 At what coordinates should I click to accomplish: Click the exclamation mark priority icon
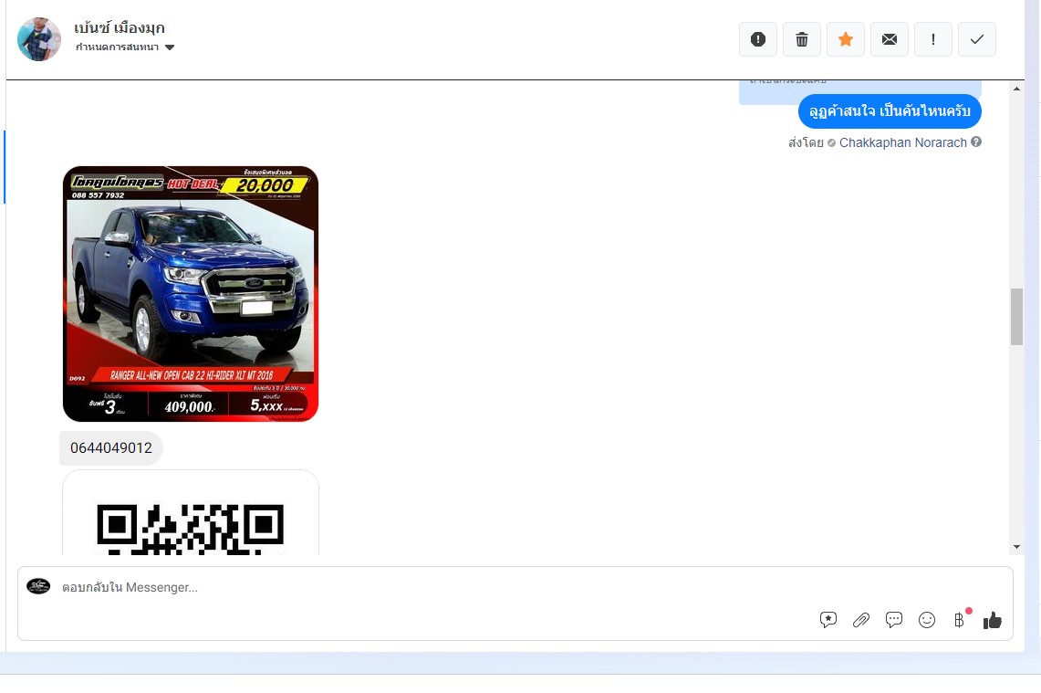pyautogui.click(x=932, y=39)
